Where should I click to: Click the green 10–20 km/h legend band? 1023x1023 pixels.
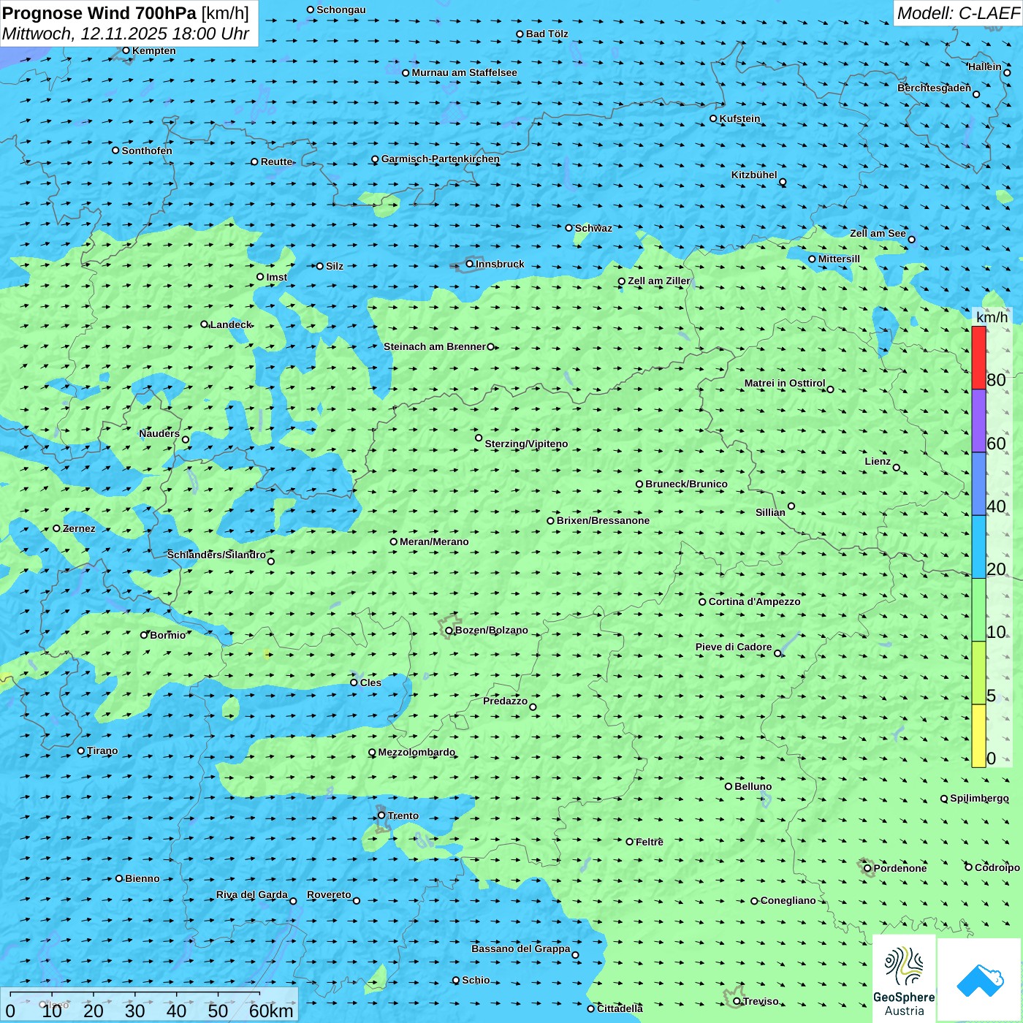point(978,609)
